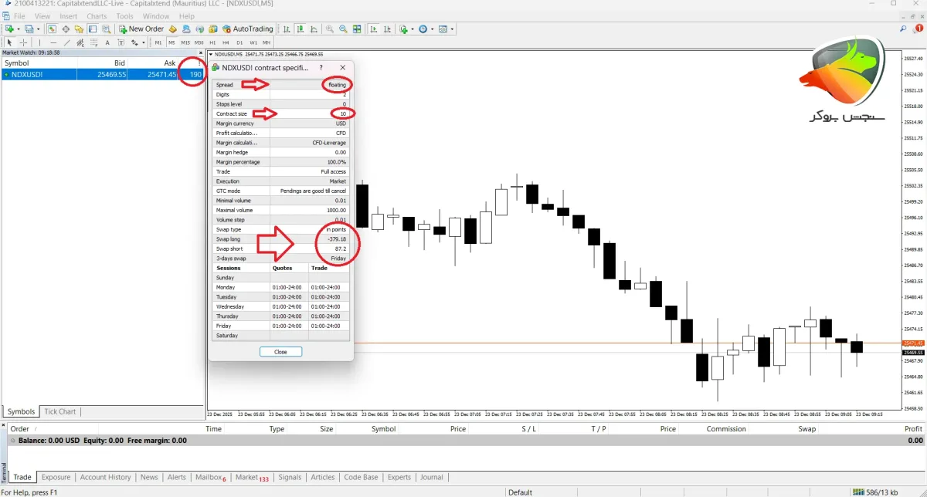Screen dimensions: 927x497
Task: Open the Navigator star-folder icon
Action: tap(79, 29)
